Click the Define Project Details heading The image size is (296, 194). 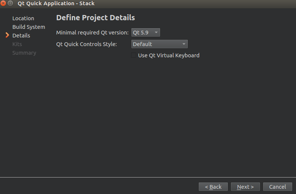(x=95, y=18)
